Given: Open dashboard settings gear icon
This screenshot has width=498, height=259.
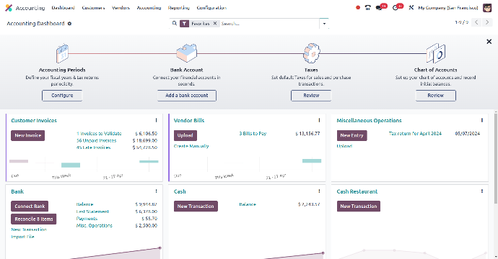Looking at the screenshot, I should click(69, 24).
